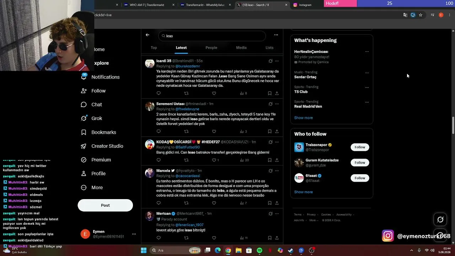This screenshot has height=256, width=455.
Task: Bookmark the Marcela post
Action: coord(269,203)
